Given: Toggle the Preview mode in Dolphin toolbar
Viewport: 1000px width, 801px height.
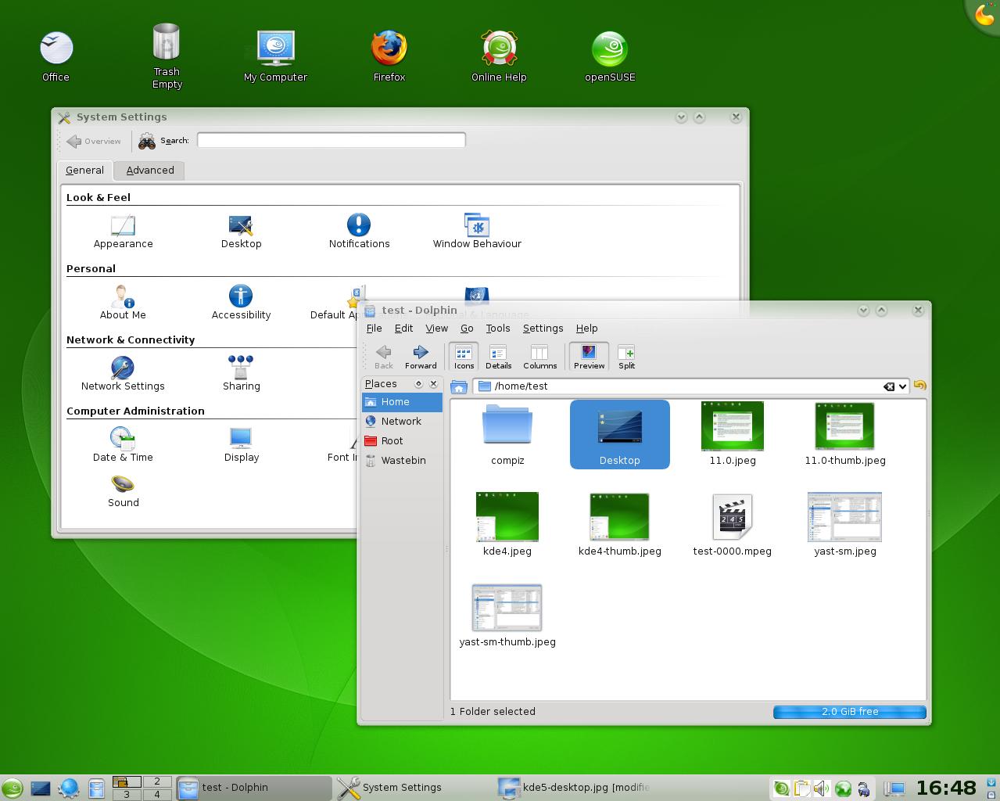Looking at the screenshot, I should [588, 356].
